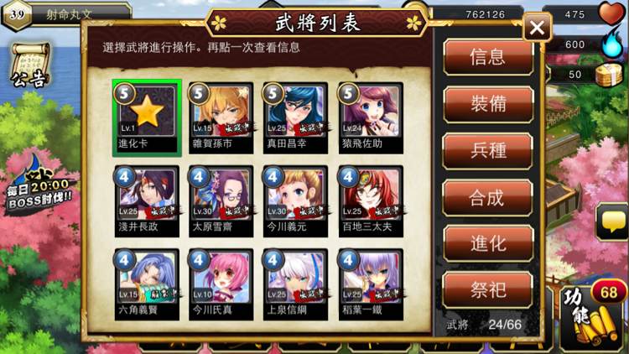This screenshot has width=629, height=354.
Task: Select general 雜賀孫市 card
Action: pyautogui.click(x=221, y=118)
